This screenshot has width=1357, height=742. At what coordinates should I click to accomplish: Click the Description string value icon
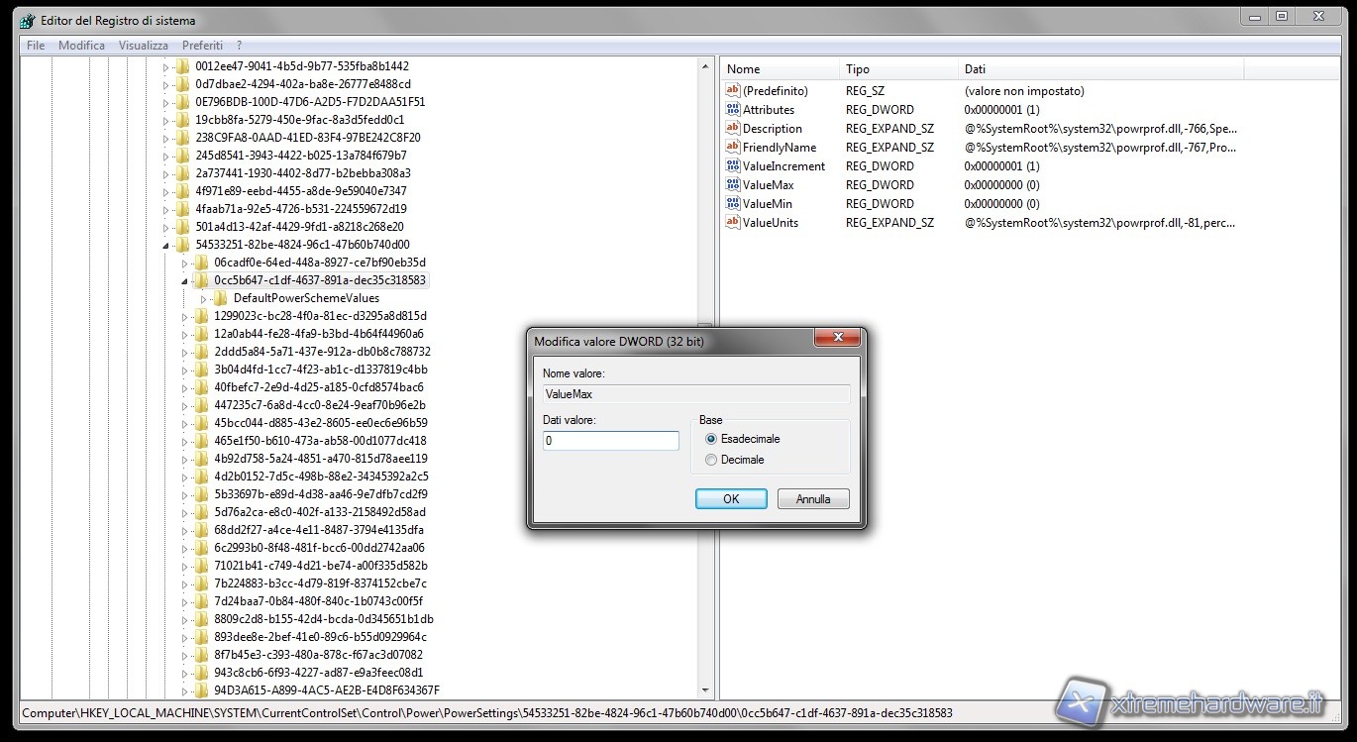click(x=733, y=129)
